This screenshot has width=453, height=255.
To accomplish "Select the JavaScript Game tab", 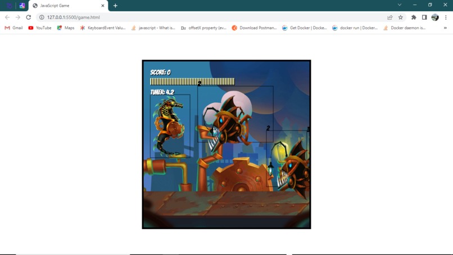I will click(69, 6).
